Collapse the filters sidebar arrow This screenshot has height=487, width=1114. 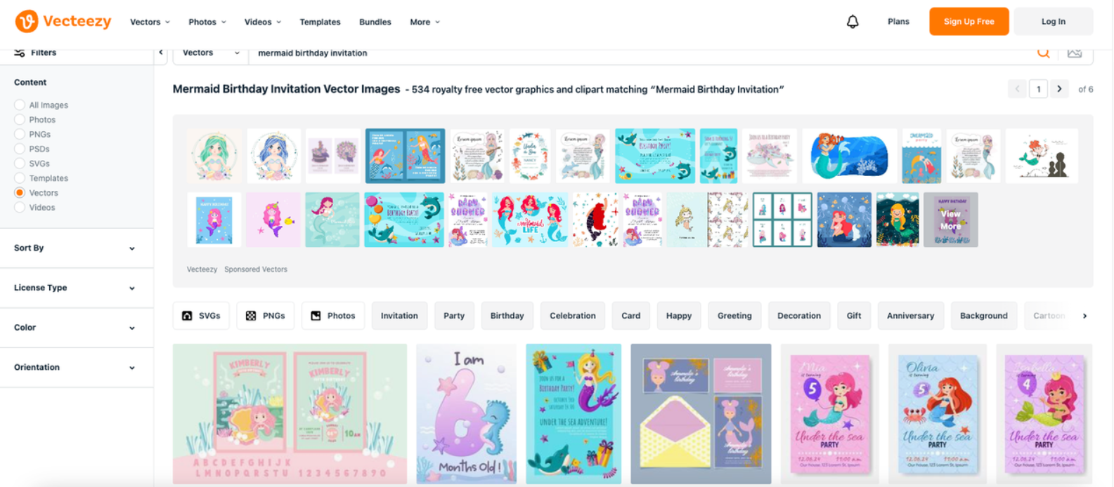[x=161, y=53]
